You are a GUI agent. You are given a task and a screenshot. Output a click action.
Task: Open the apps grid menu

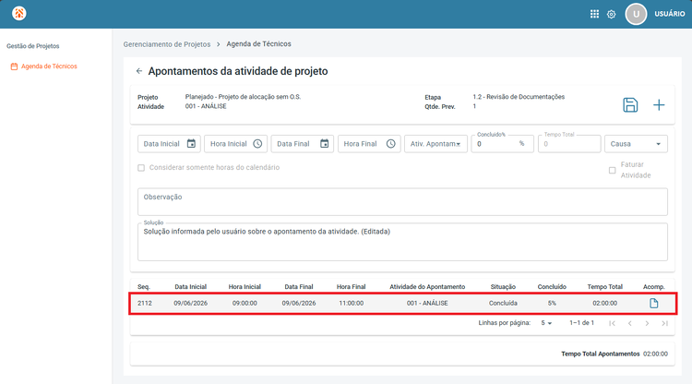[x=594, y=14]
